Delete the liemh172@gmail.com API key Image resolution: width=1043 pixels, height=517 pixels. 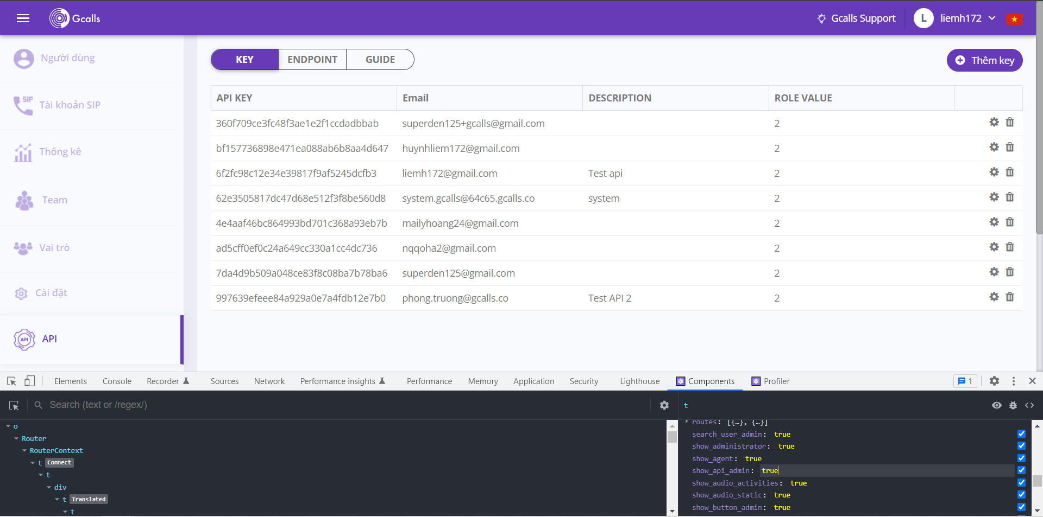point(1009,173)
